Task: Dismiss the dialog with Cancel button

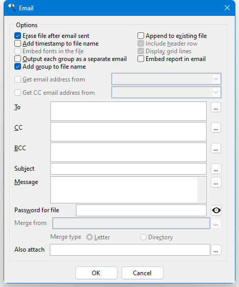Action: 142,273
